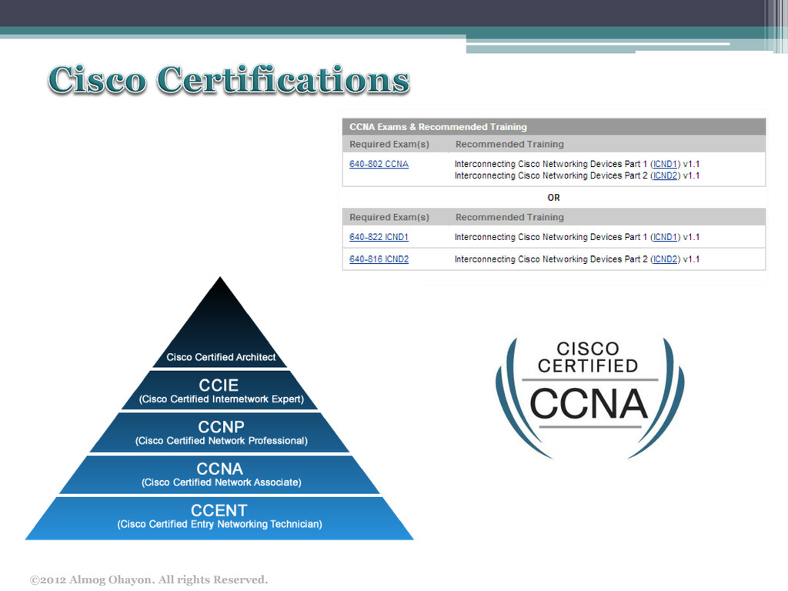This screenshot has height=591, width=788.
Task: Select the Cisco Certified Architect pyramid tier
Action: point(220,322)
